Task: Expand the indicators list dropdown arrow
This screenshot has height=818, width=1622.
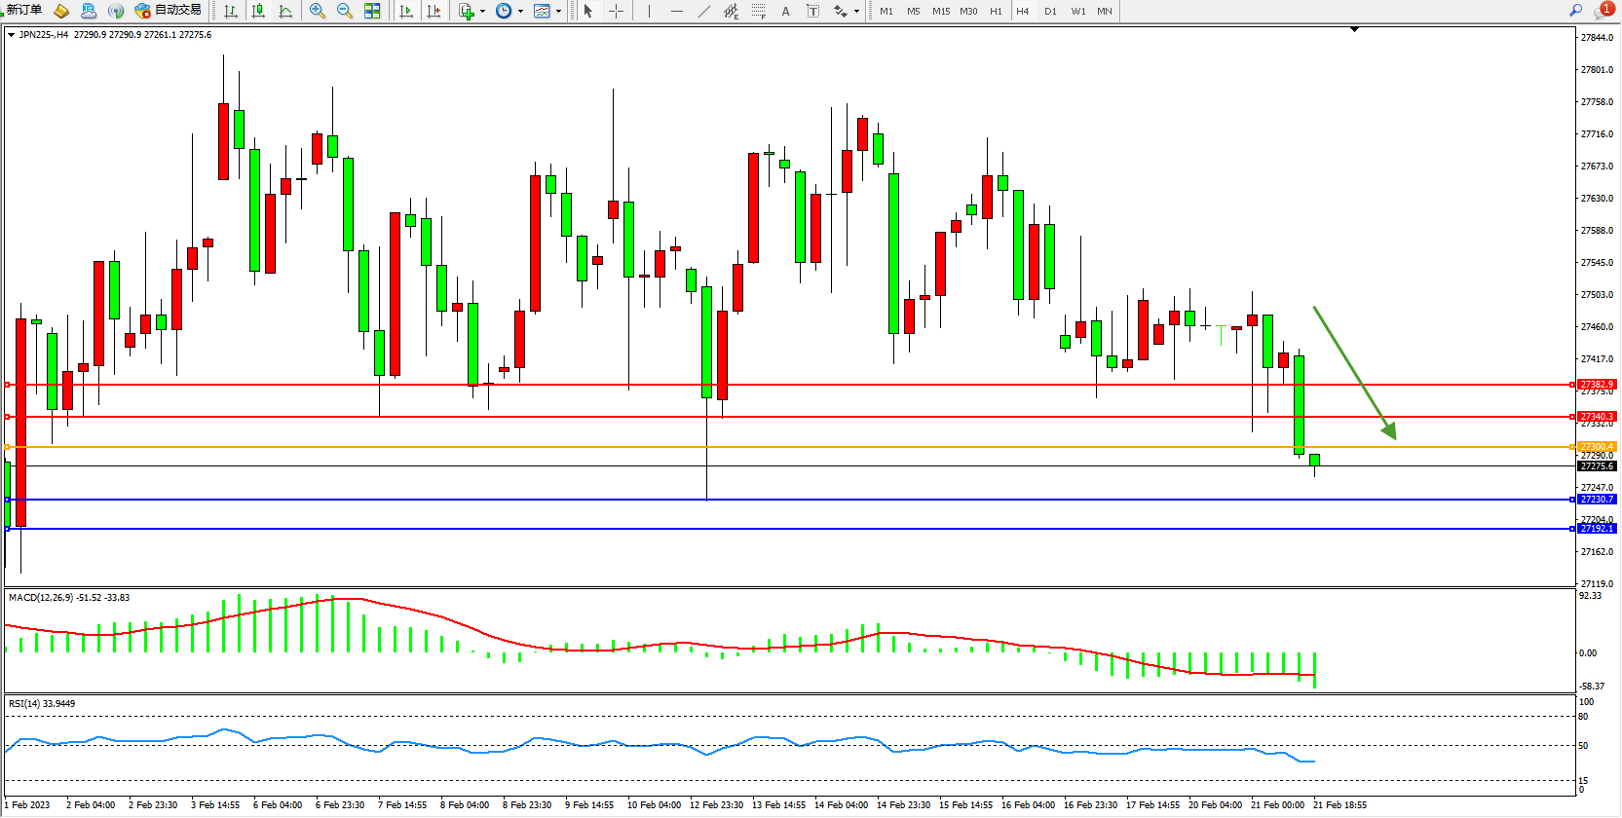Action: pyautogui.click(x=482, y=12)
